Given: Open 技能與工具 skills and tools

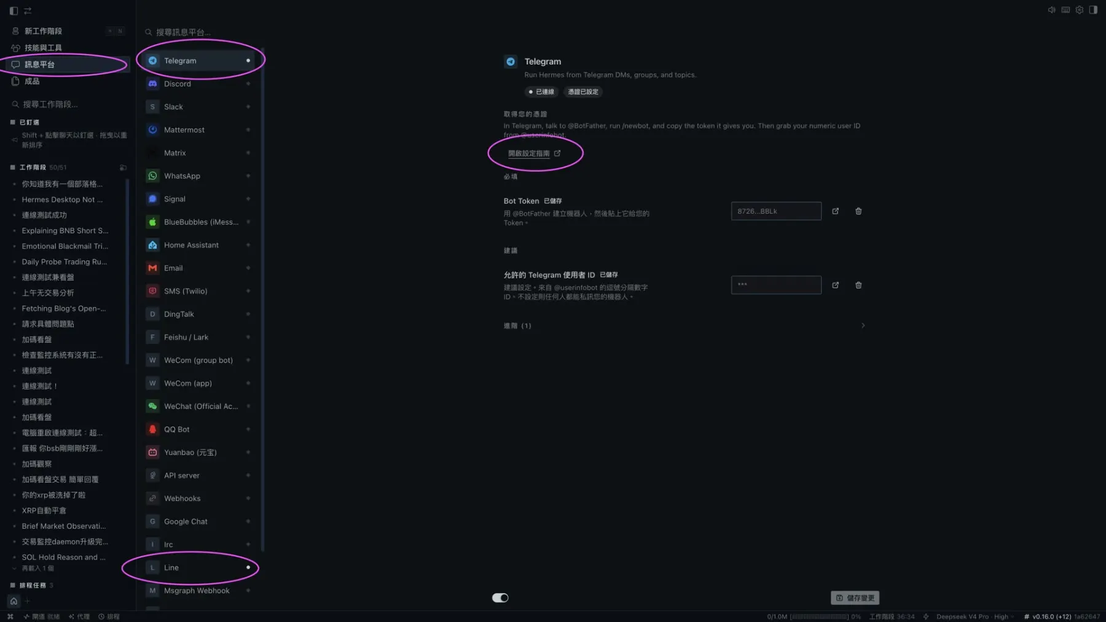Looking at the screenshot, I should (66, 47).
